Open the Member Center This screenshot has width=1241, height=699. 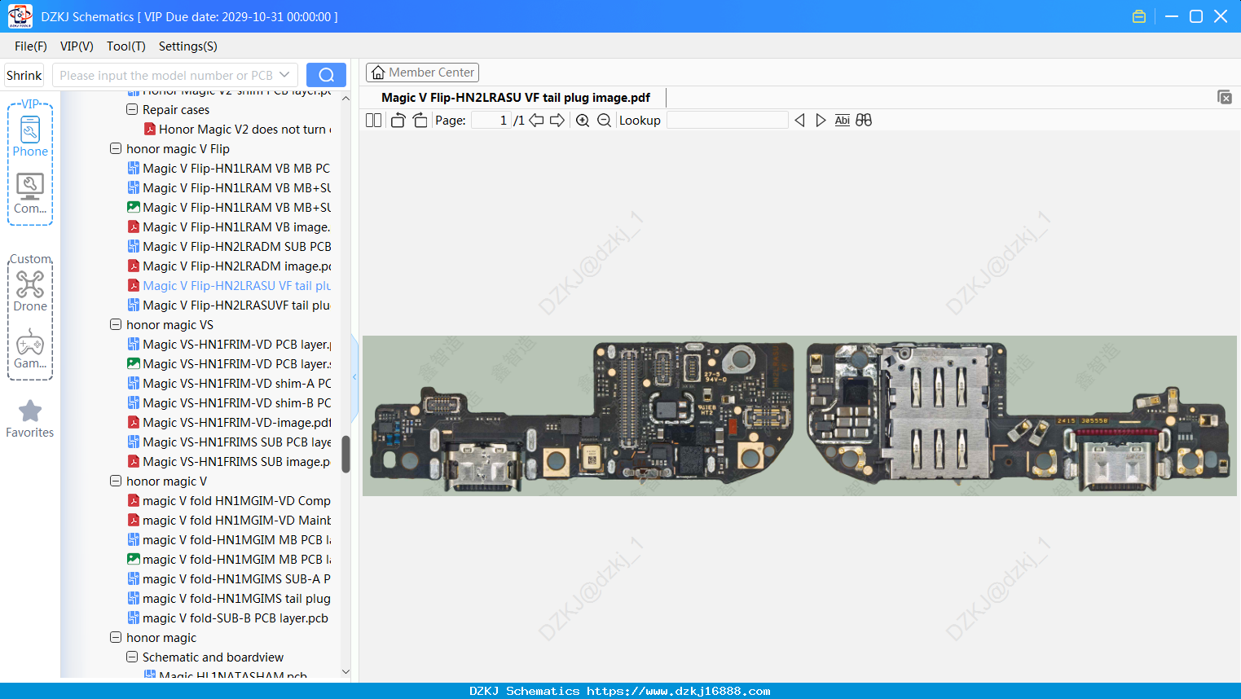click(x=422, y=73)
